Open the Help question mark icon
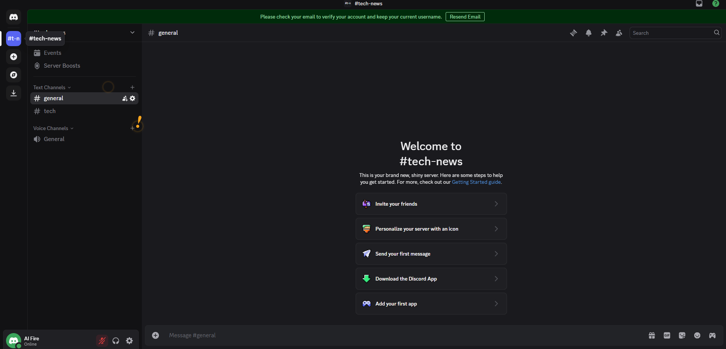The width and height of the screenshot is (726, 349). (716, 4)
